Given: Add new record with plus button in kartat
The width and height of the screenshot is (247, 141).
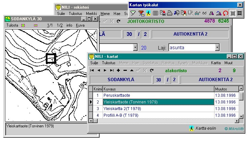Looking at the screenshot, I should [119, 70].
